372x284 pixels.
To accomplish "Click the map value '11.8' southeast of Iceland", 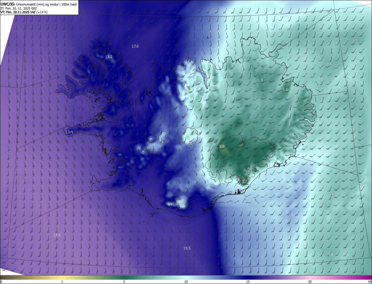I will [289, 215].
